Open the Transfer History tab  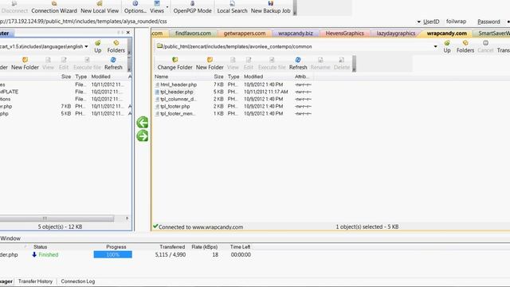tap(35, 281)
